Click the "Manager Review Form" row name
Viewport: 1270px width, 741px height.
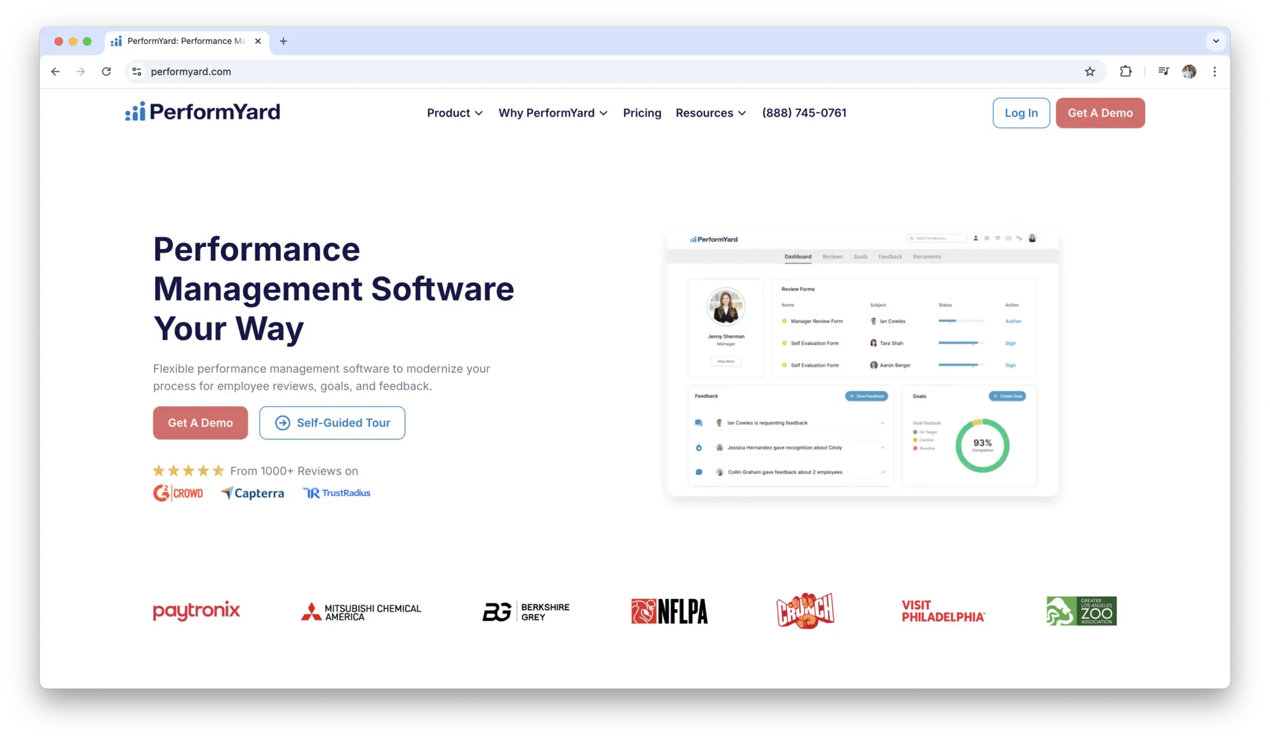816,321
